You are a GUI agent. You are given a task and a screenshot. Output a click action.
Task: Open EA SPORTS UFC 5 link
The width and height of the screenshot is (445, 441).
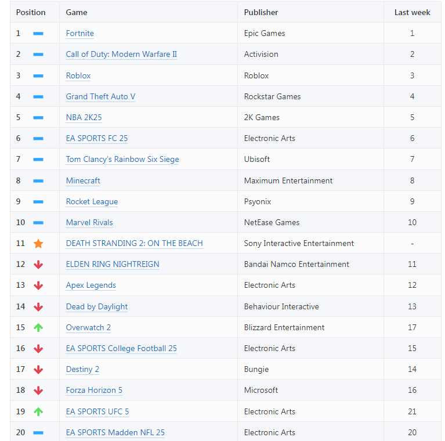click(x=97, y=412)
